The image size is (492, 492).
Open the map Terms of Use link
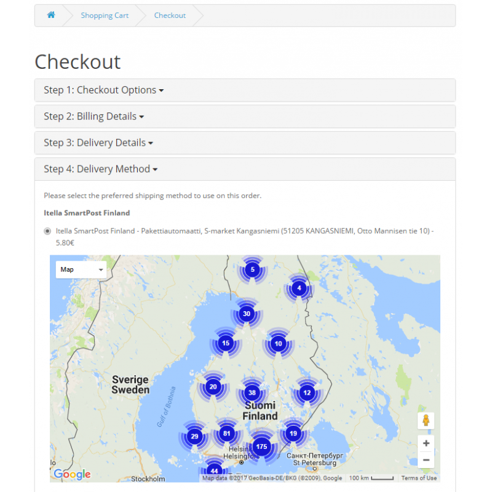(x=419, y=478)
